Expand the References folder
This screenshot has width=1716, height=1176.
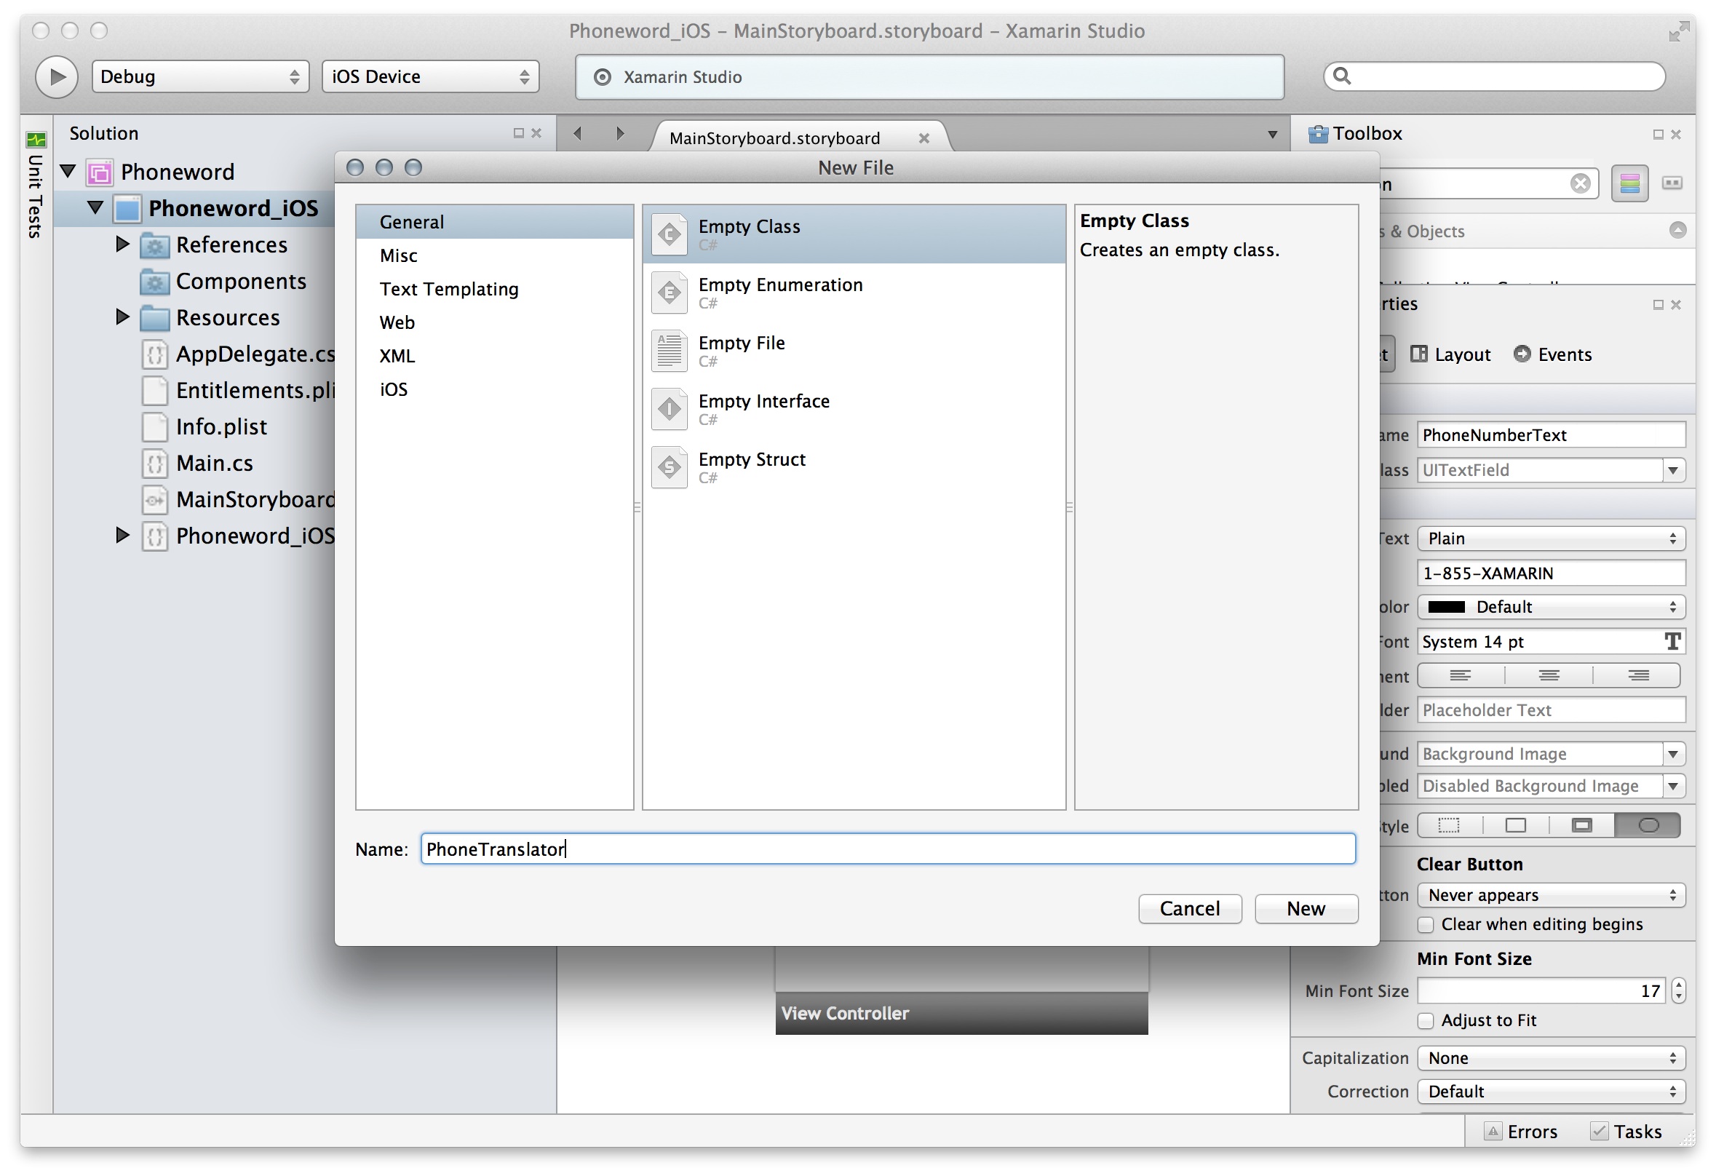122,245
